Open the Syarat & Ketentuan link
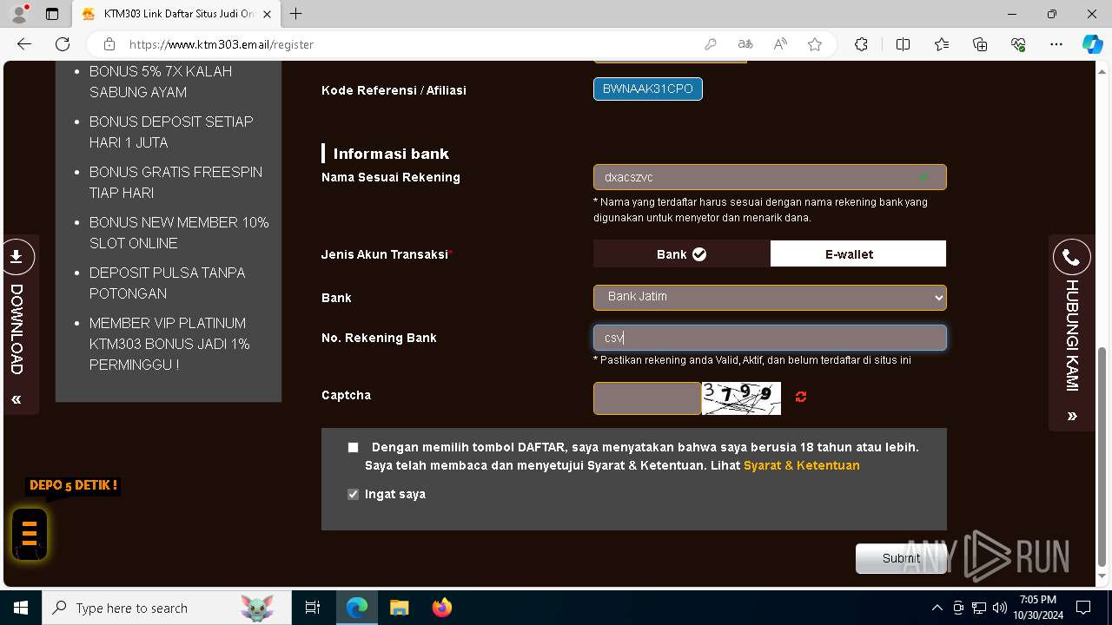Image resolution: width=1112 pixels, height=625 pixels. (x=802, y=465)
